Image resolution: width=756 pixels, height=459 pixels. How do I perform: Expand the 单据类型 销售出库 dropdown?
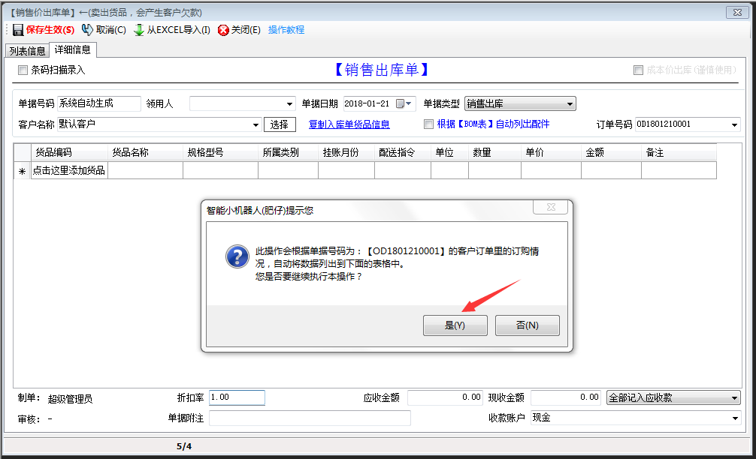pyautogui.click(x=570, y=103)
